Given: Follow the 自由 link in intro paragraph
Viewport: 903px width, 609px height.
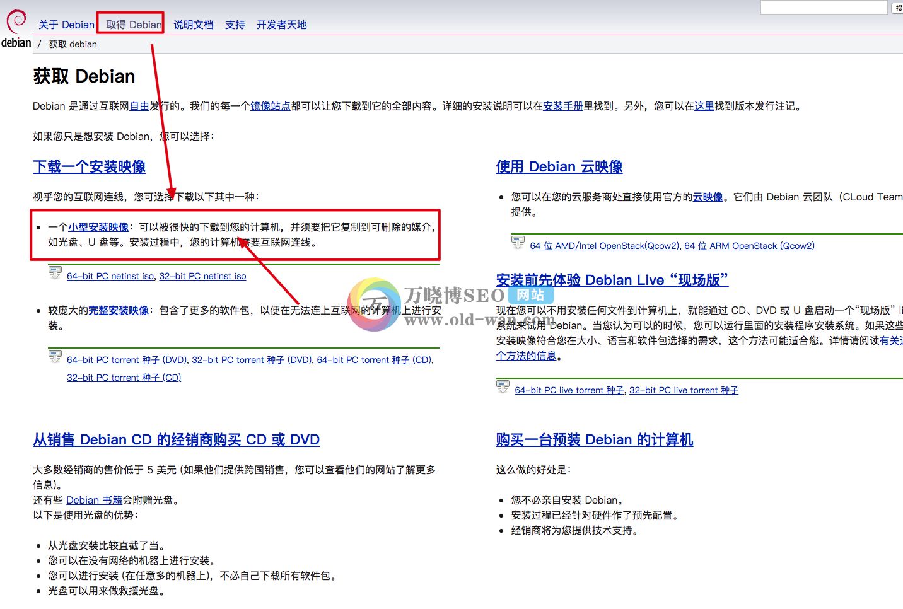Looking at the screenshot, I should 139,106.
